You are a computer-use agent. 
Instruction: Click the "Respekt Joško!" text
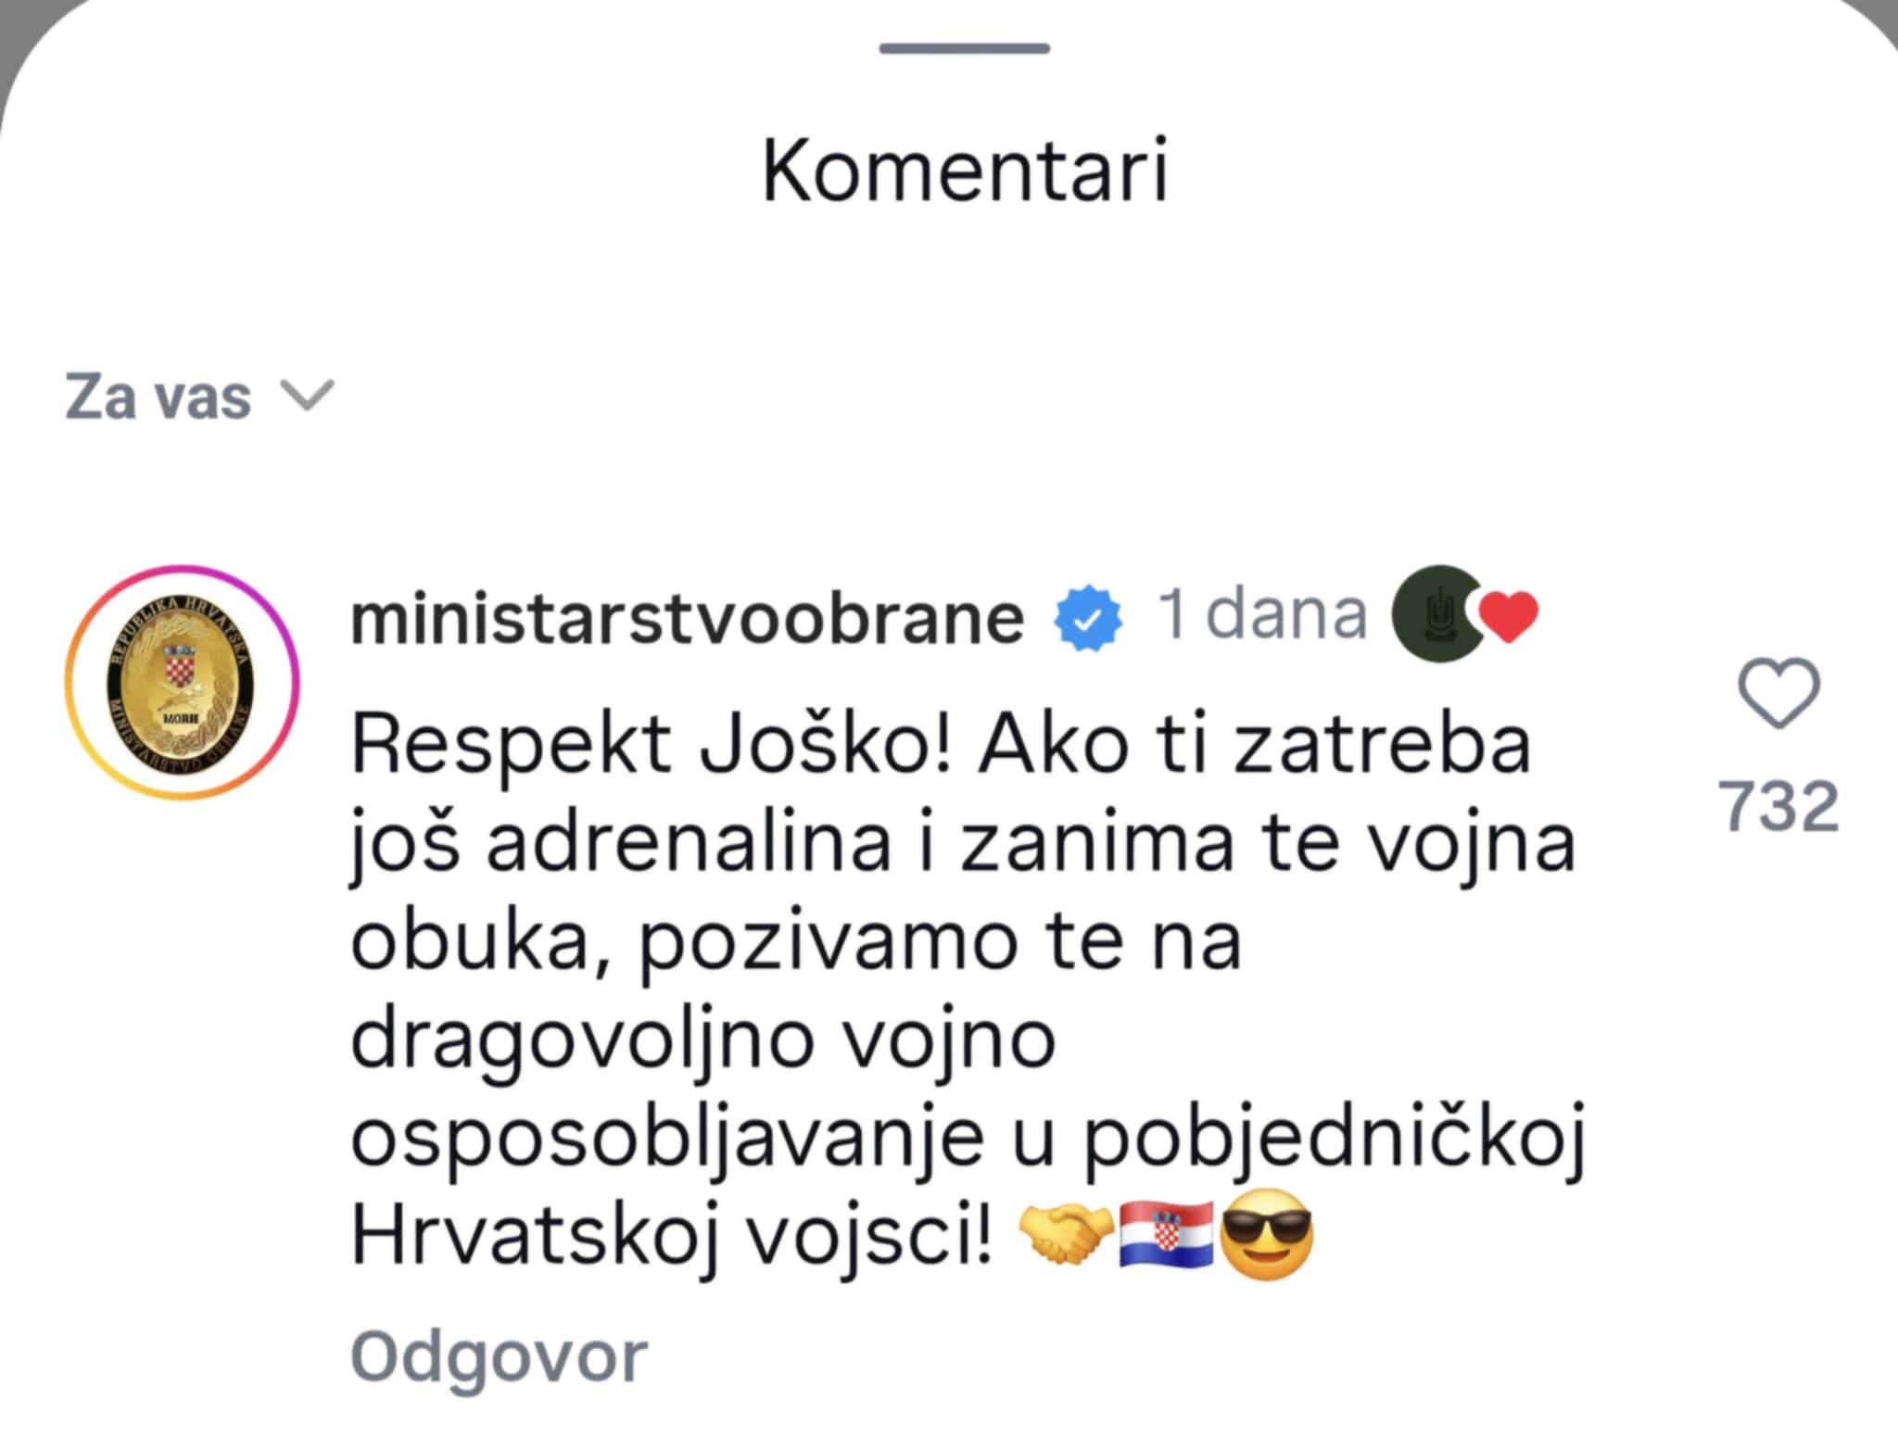(x=652, y=745)
